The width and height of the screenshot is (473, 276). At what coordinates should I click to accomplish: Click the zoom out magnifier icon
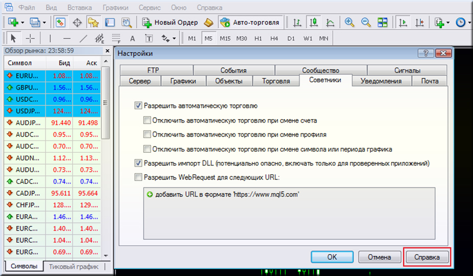pos(366,22)
